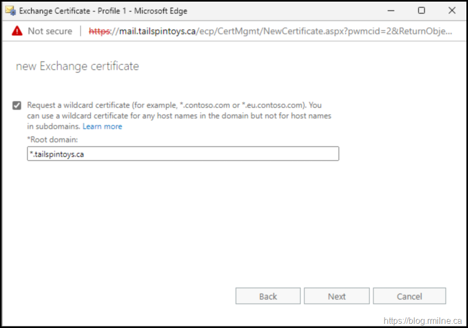Open the Learn more link
Screen dimensions: 468x328
point(102,126)
